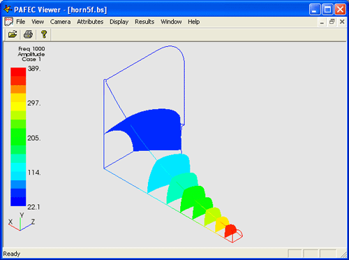The height and width of the screenshot is (260, 349).
Task: Minimize the inner horn5f.bs document window
Action: [322, 22]
